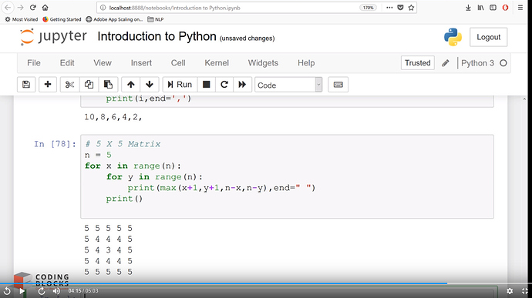Click the red Opera-style extension icon
The width and height of the screenshot is (532, 298).
[x=505, y=8]
